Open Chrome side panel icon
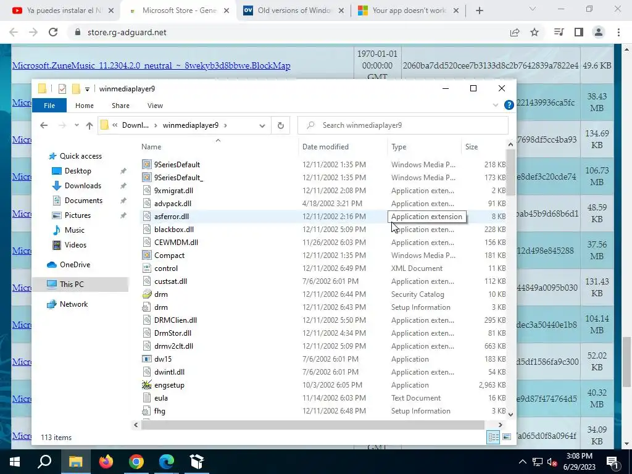This screenshot has width=632, height=474. (x=579, y=32)
